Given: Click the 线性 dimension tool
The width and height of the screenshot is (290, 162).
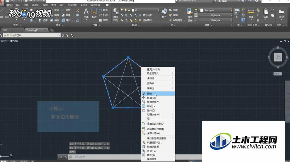Looking at the screenshot, I should coord(103,10).
